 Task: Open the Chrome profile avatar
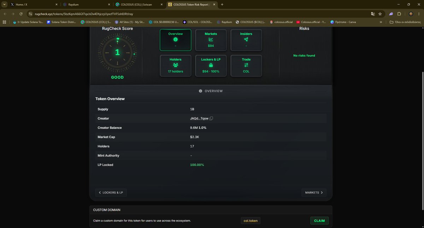click(411, 14)
